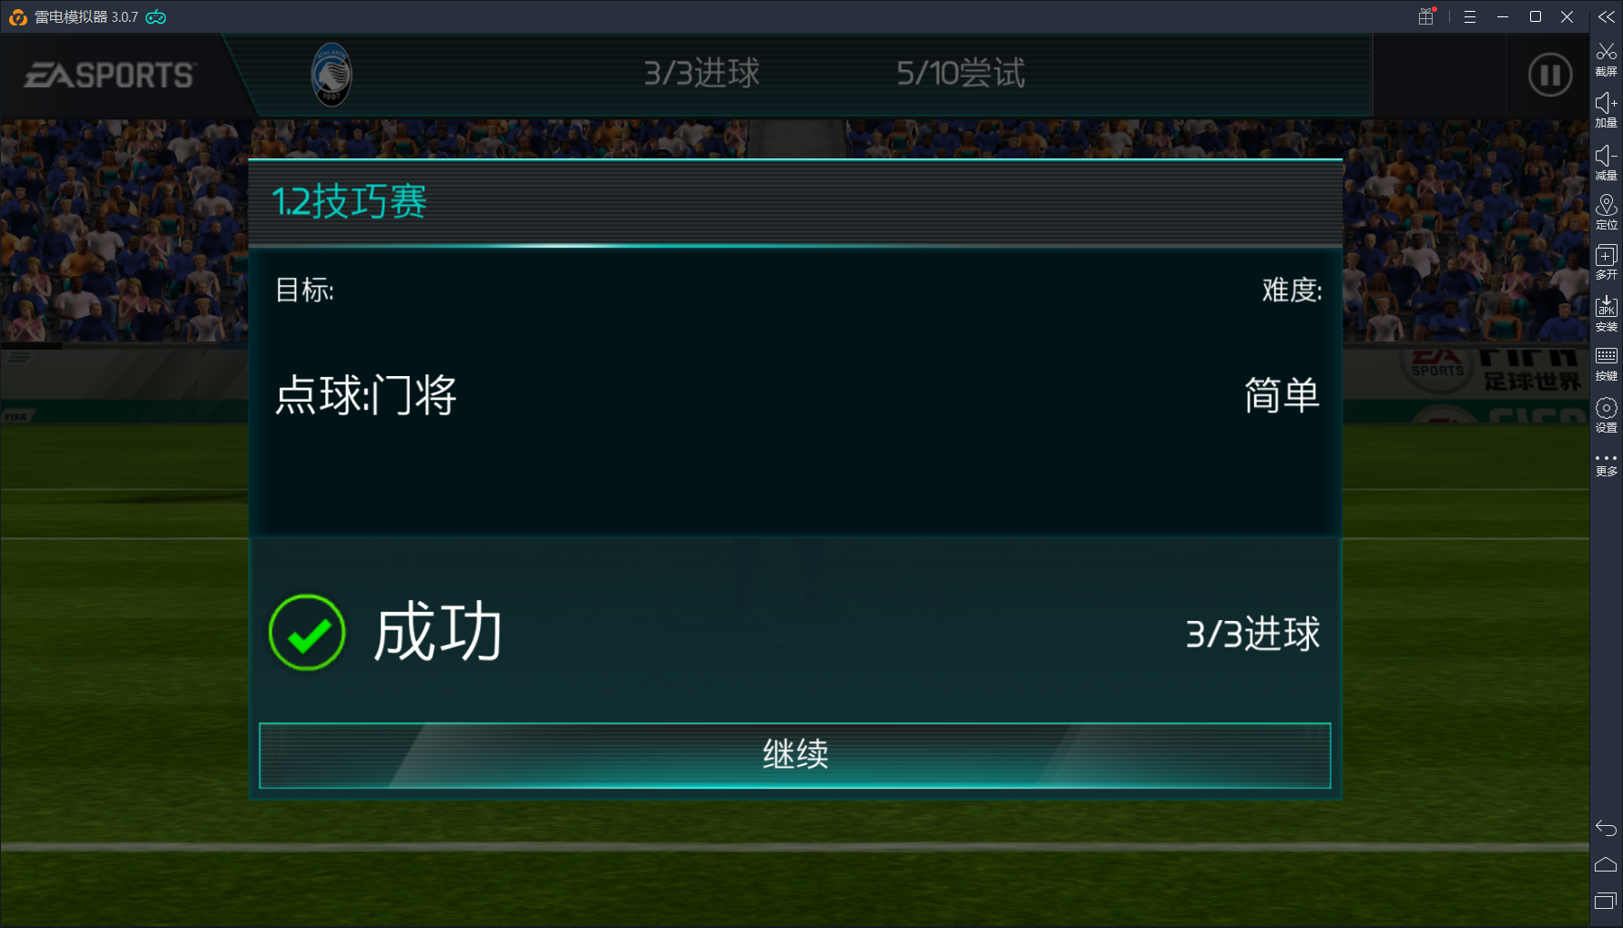The image size is (1623, 928).
Task: Open emulator 设置 settings gear icon
Action: pyautogui.click(x=1607, y=414)
